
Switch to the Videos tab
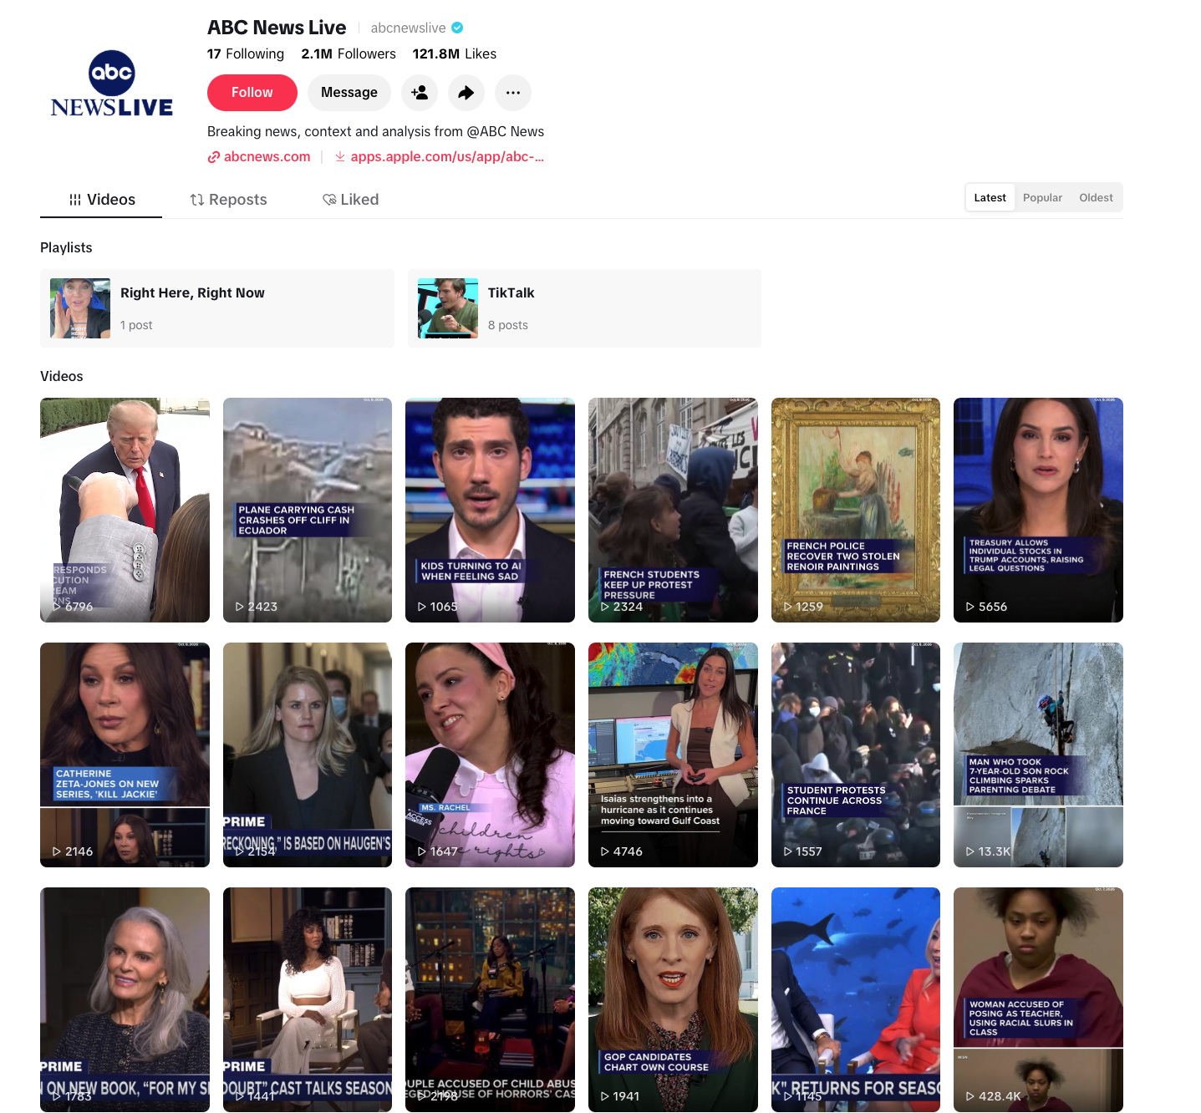click(x=101, y=200)
